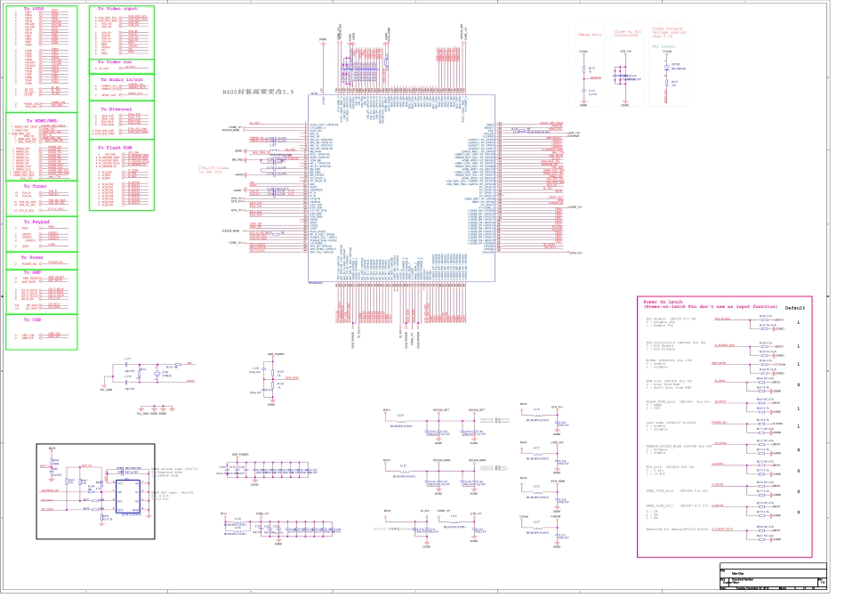Select the "To Flash ROM" block title

[115, 146]
